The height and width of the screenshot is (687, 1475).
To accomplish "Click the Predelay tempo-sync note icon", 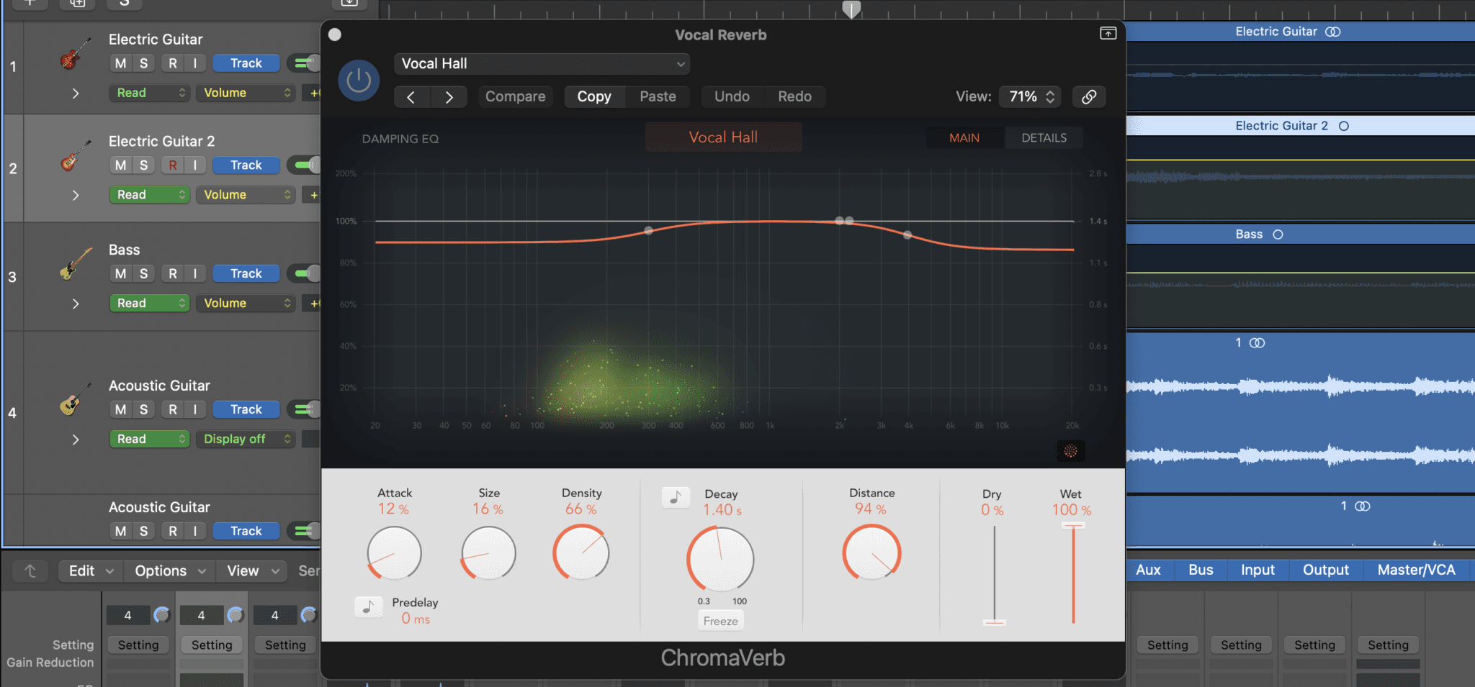I will click(x=368, y=606).
